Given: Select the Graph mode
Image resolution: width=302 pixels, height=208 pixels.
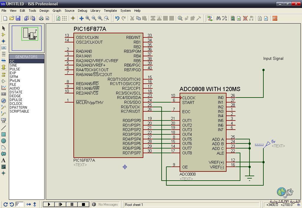Looking at the screenshot, I should click(4, 88).
